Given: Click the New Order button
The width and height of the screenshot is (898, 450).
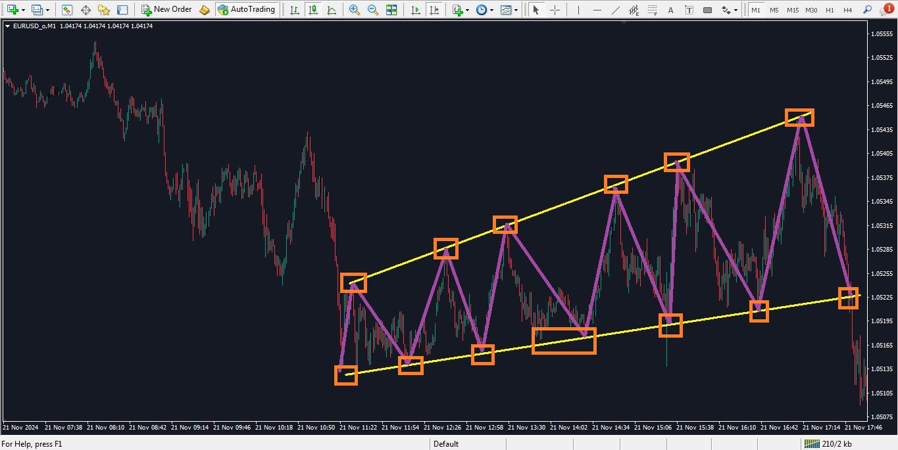Looking at the screenshot, I should 167,10.
